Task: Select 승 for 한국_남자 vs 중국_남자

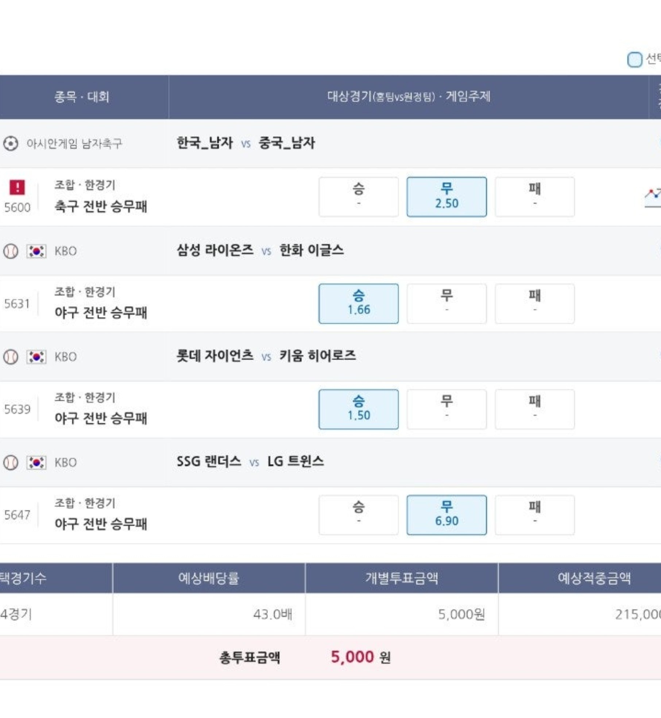Action: (359, 197)
